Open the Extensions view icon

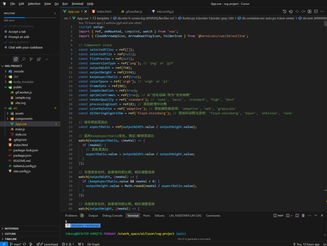coord(39,59)
